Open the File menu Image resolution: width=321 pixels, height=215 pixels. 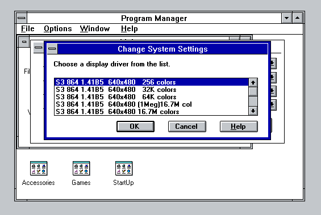[x=28, y=28]
